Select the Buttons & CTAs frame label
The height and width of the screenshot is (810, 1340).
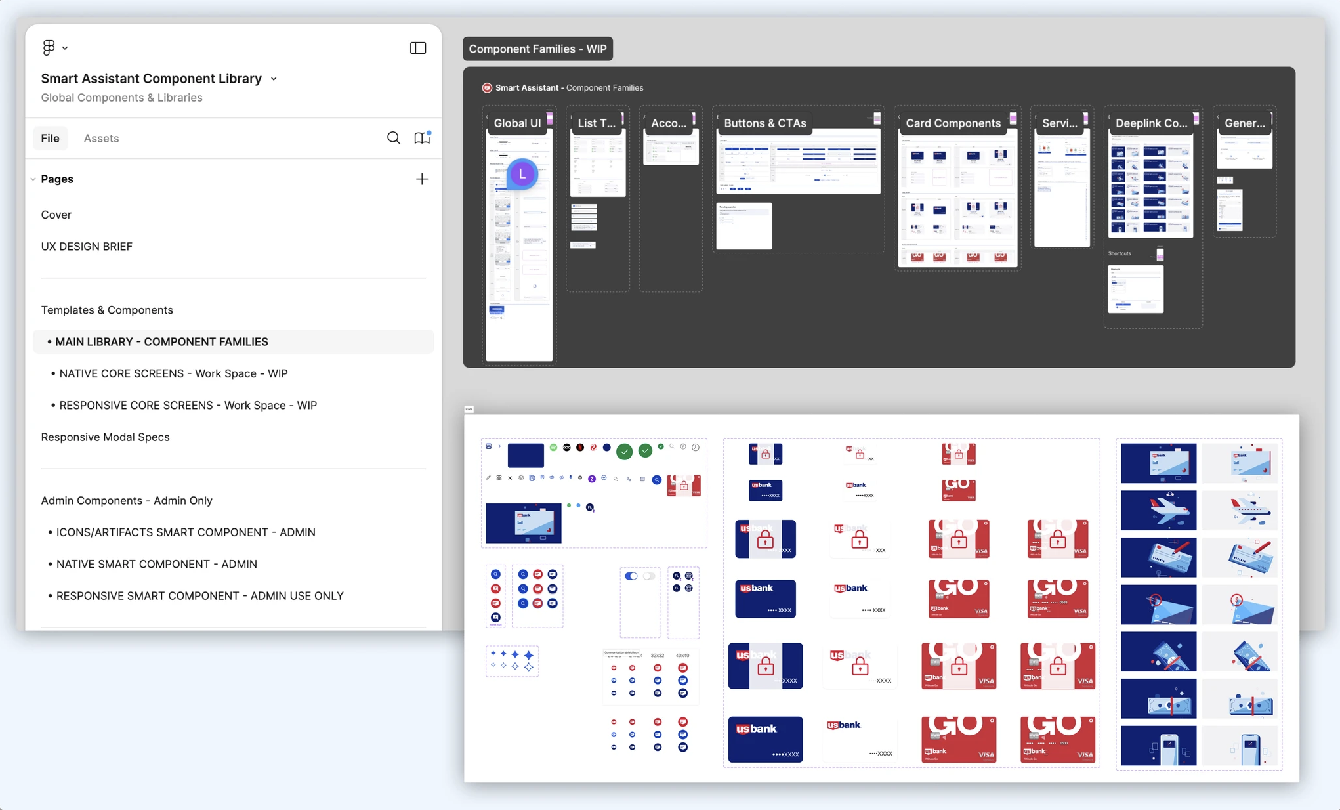tap(764, 123)
